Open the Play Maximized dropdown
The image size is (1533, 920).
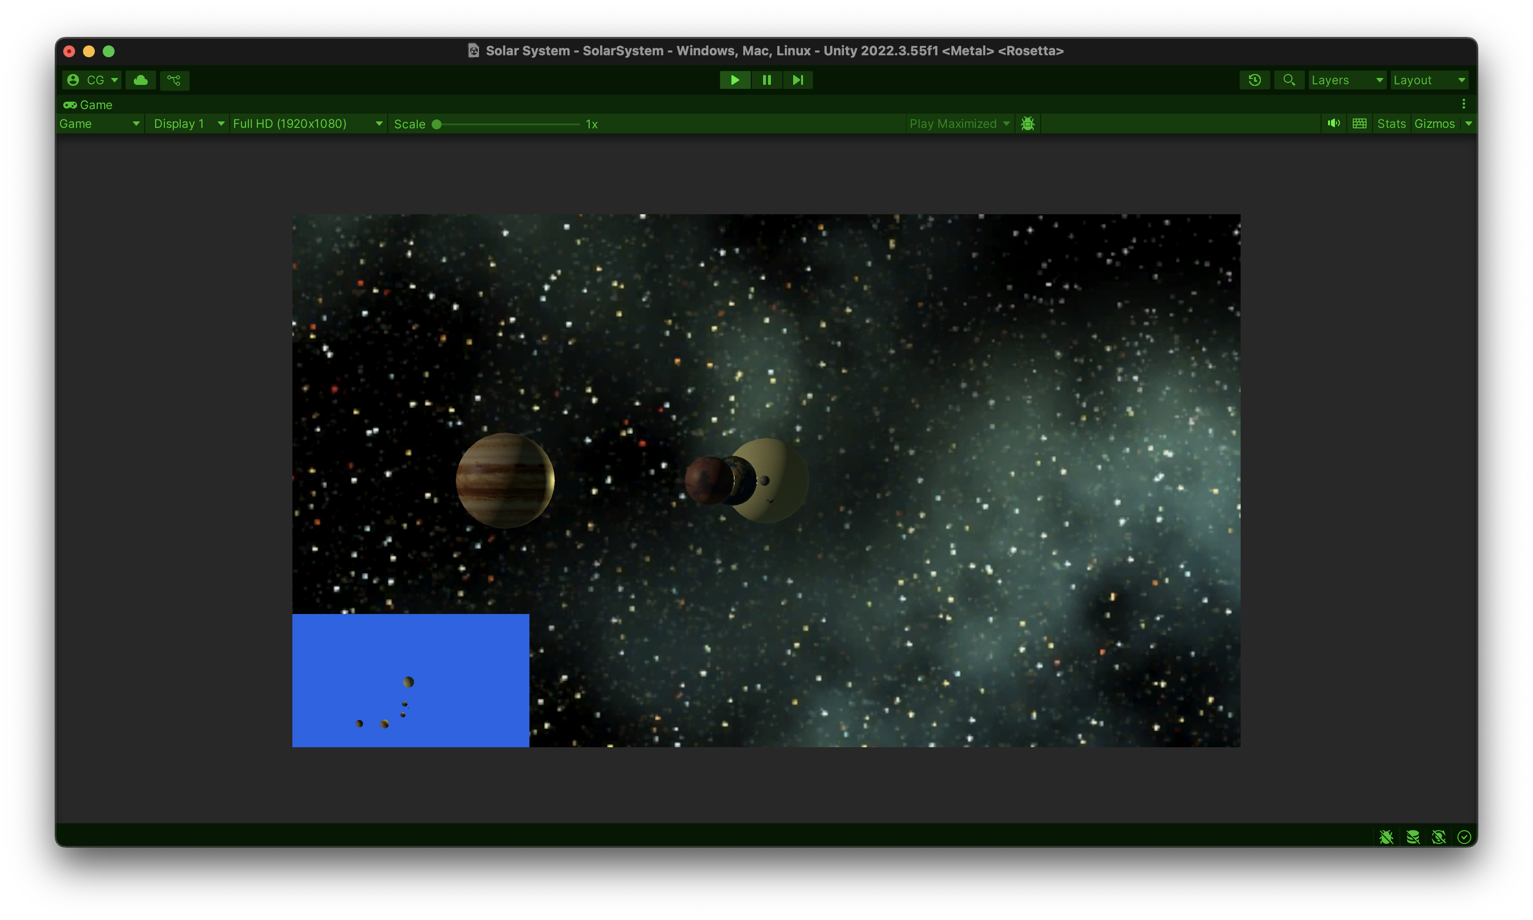tap(960, 124)
